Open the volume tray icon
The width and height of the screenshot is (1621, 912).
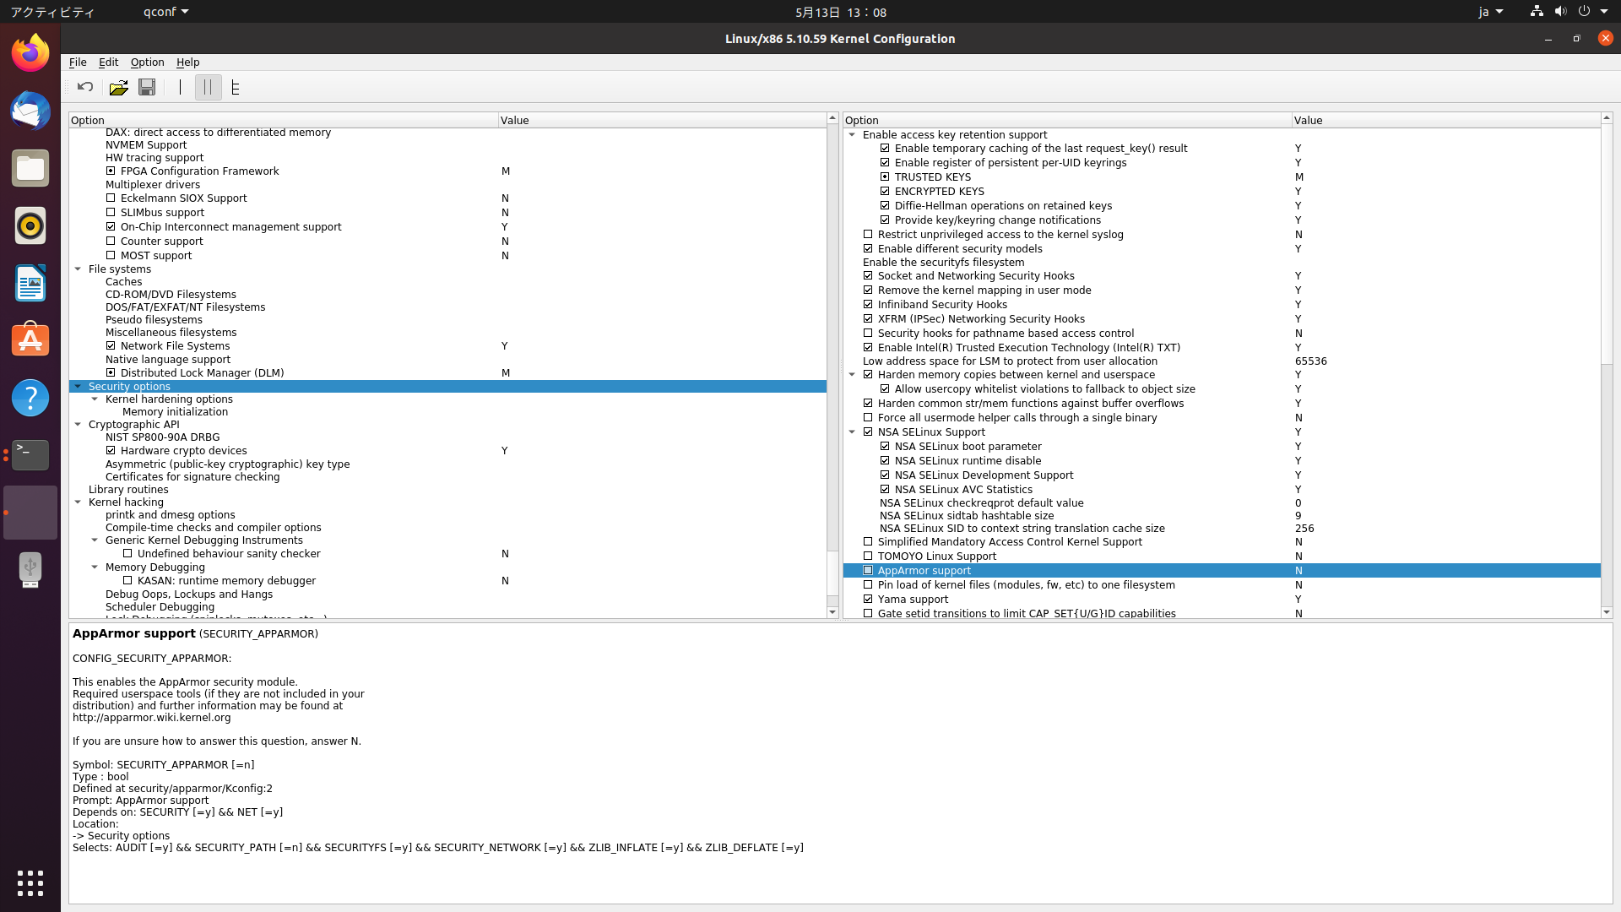click(x=1560, y=12)
